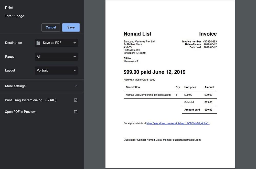
Task: Click the Save button
Action: point(71,27)
